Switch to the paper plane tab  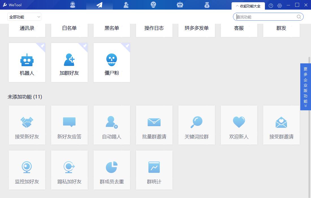[x=99, y=5]
